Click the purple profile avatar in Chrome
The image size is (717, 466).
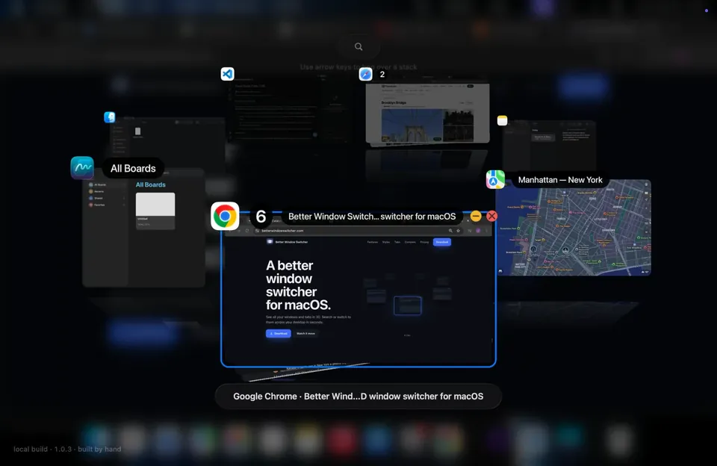pos(478,231)
